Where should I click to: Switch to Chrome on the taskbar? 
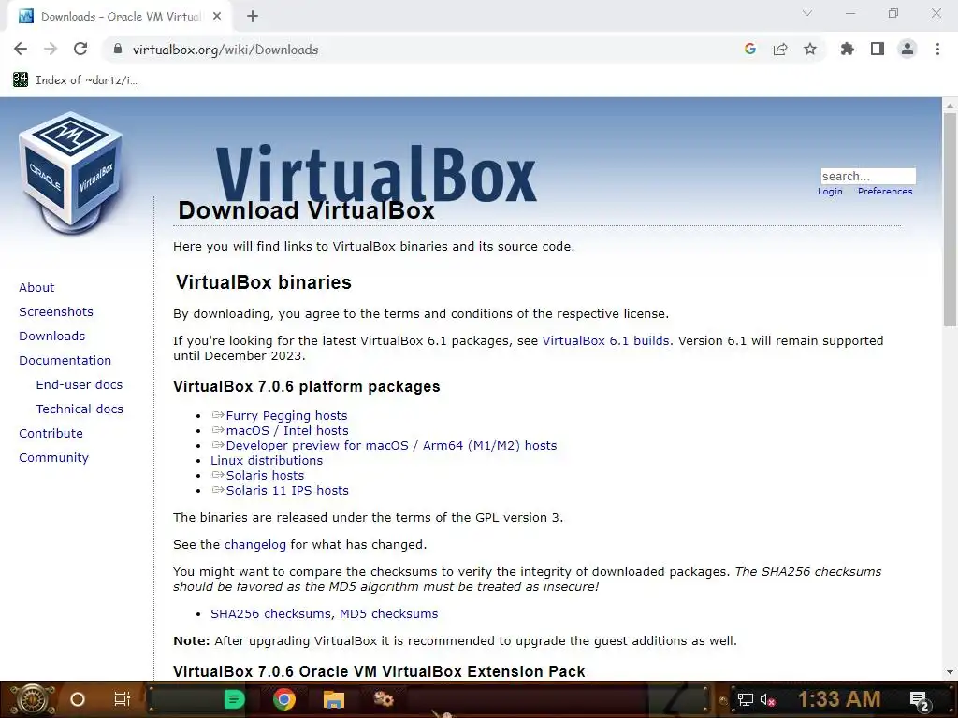284,699
